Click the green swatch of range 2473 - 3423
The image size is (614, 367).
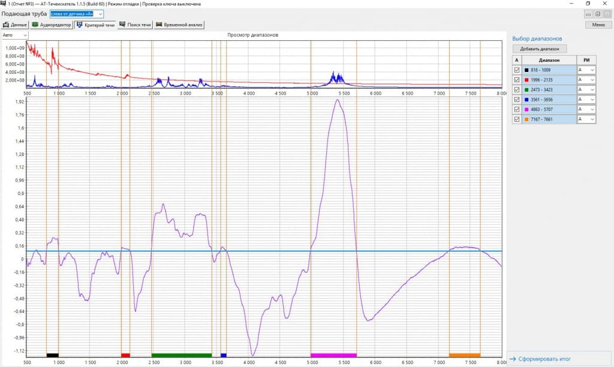tap(526, 90)
